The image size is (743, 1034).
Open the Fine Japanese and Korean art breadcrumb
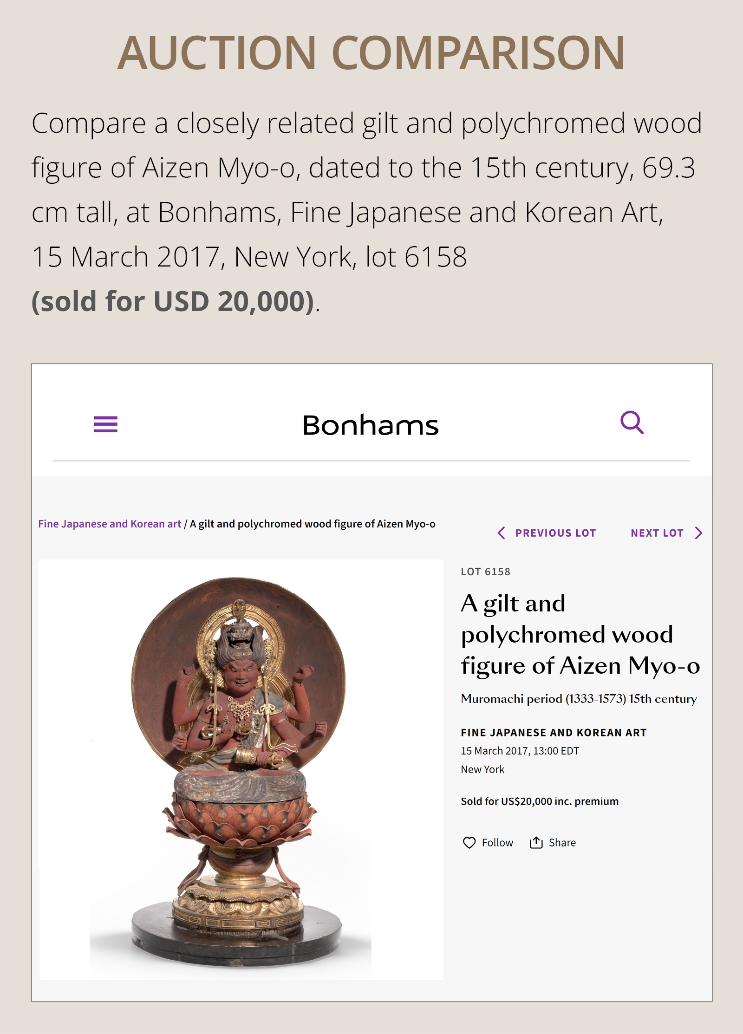[110, 524]
